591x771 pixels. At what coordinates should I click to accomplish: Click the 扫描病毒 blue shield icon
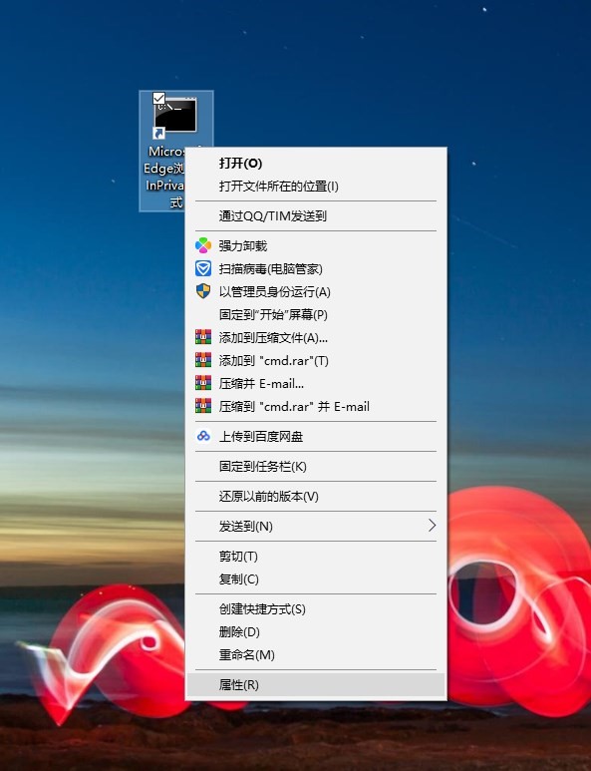coord(203,268)
